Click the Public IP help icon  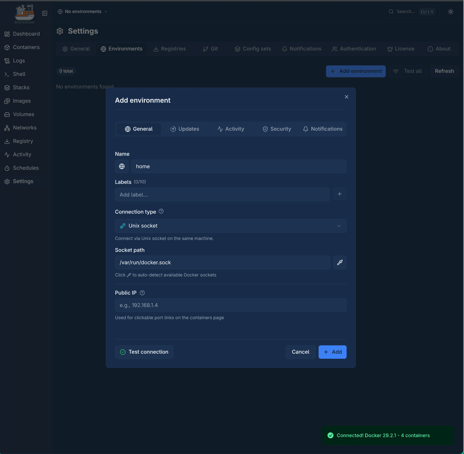[x=142, y=293]
